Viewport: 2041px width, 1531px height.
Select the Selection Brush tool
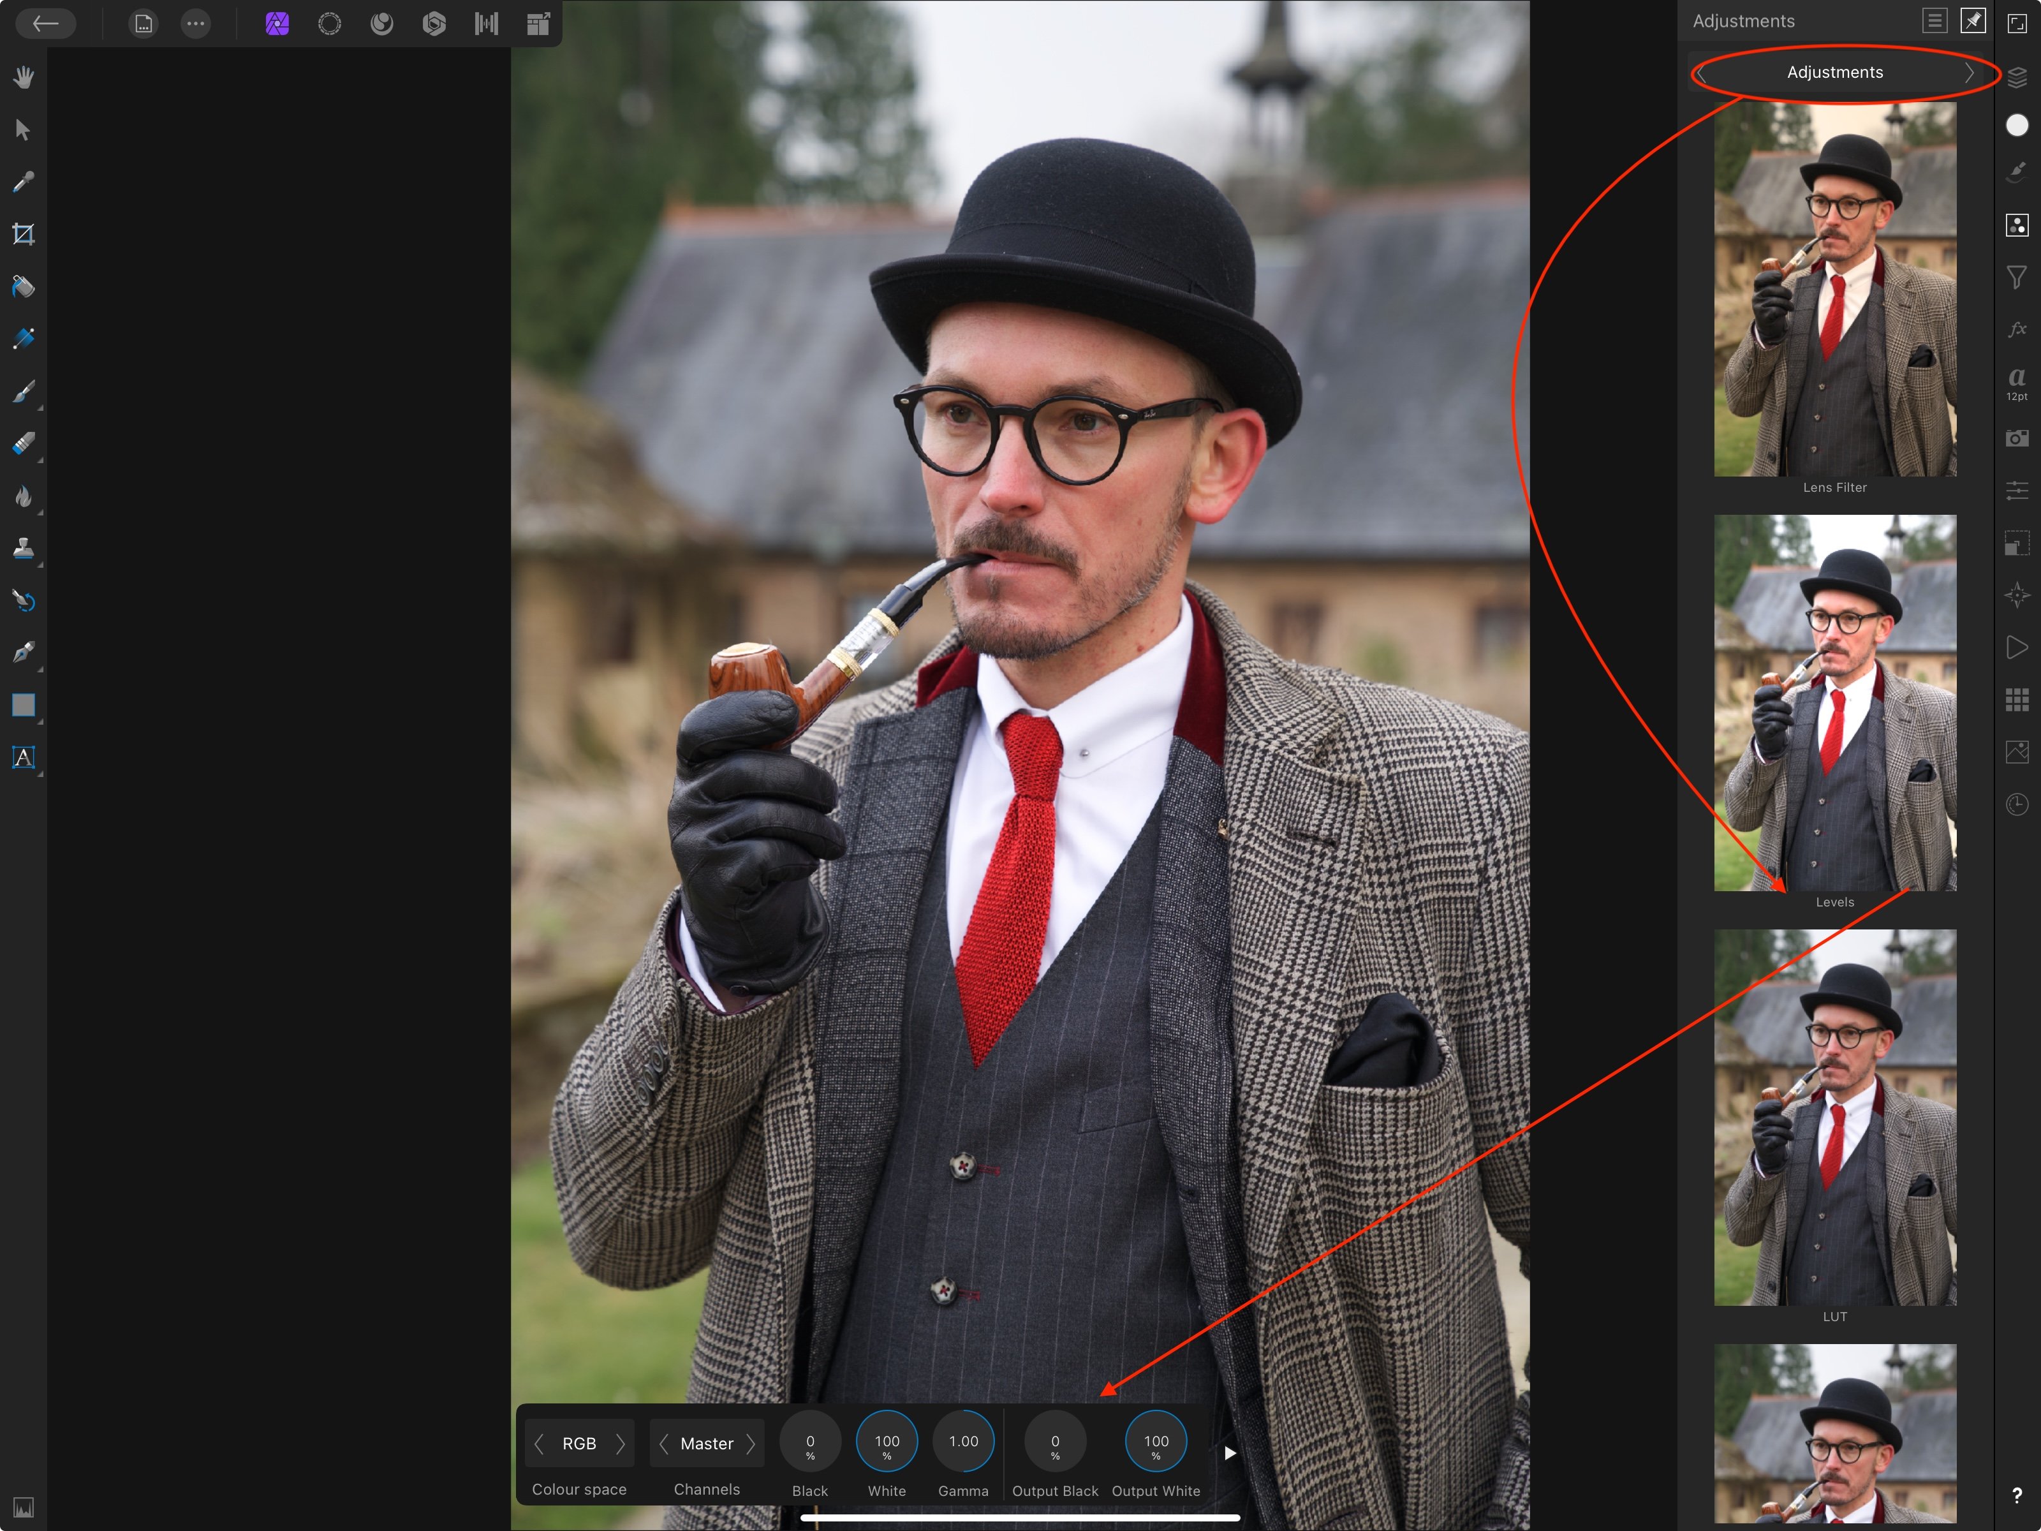pyautogui.click(x=24, y=339)
